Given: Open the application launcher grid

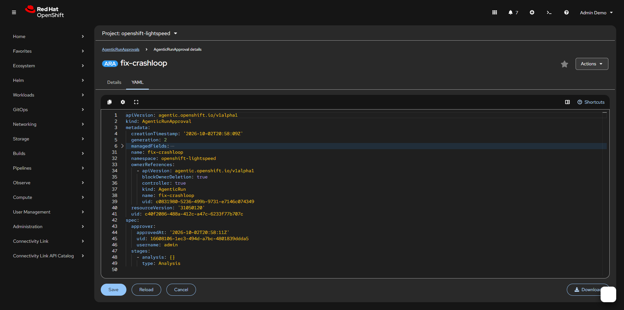Looking at the screenshot, I should click(x=495, y=12).
